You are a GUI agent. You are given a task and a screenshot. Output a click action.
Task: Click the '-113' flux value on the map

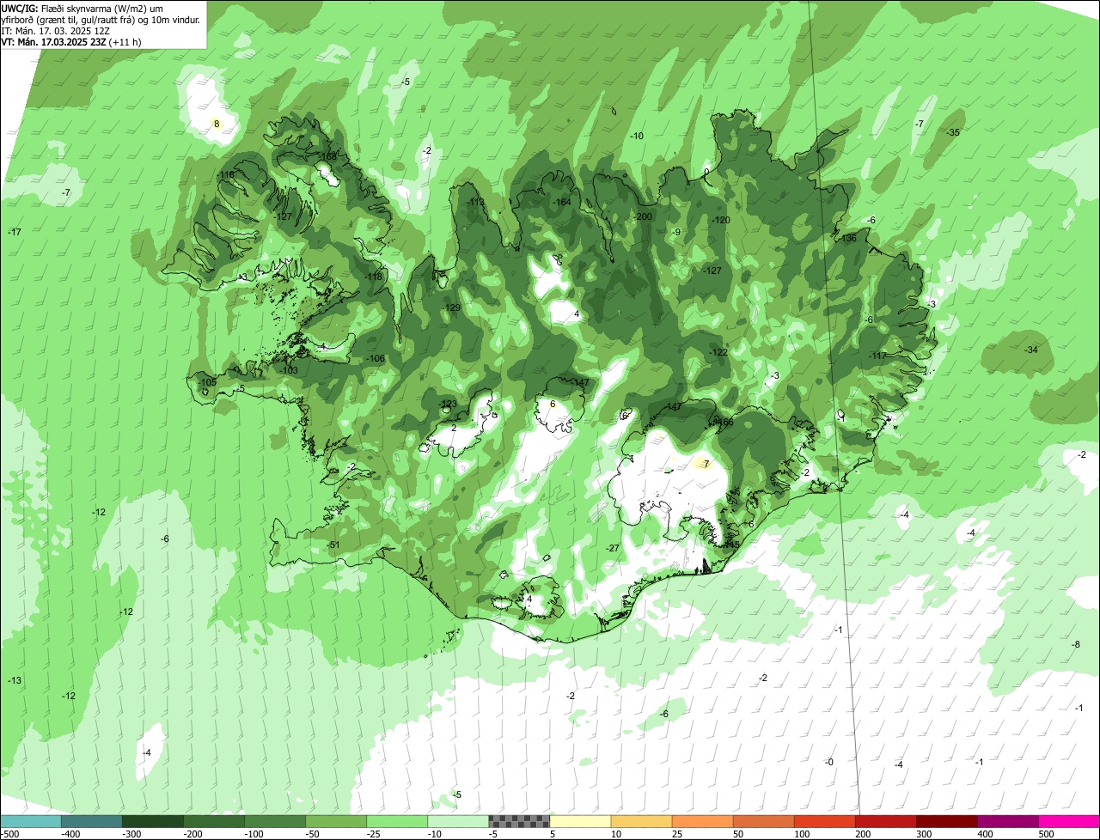pyautogui.click(x=475, y=202)
